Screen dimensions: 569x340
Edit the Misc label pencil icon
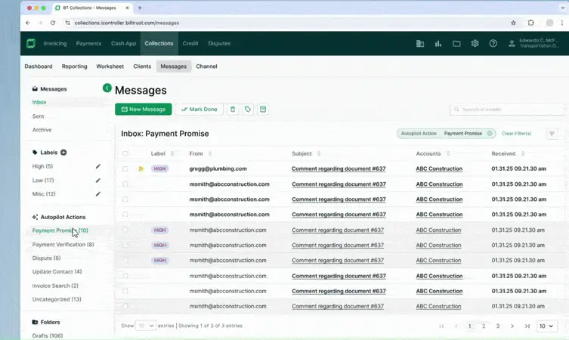click(x=98, y=194)
